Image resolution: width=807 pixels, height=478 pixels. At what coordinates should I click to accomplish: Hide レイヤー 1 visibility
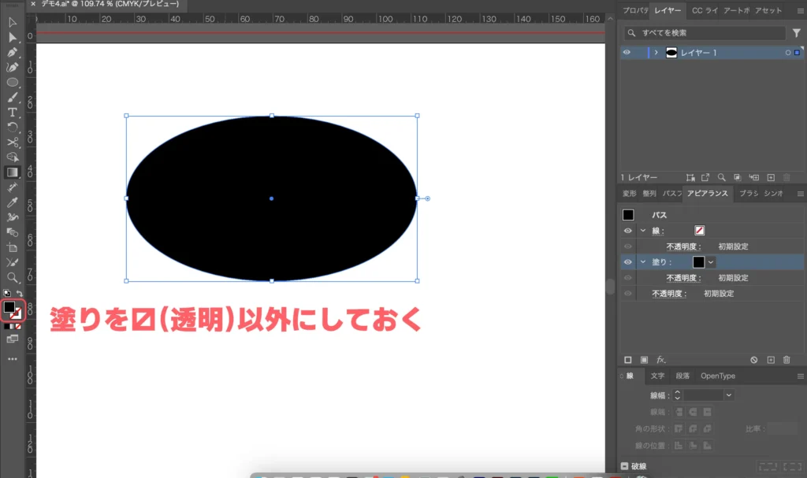[x=627, y=52]
